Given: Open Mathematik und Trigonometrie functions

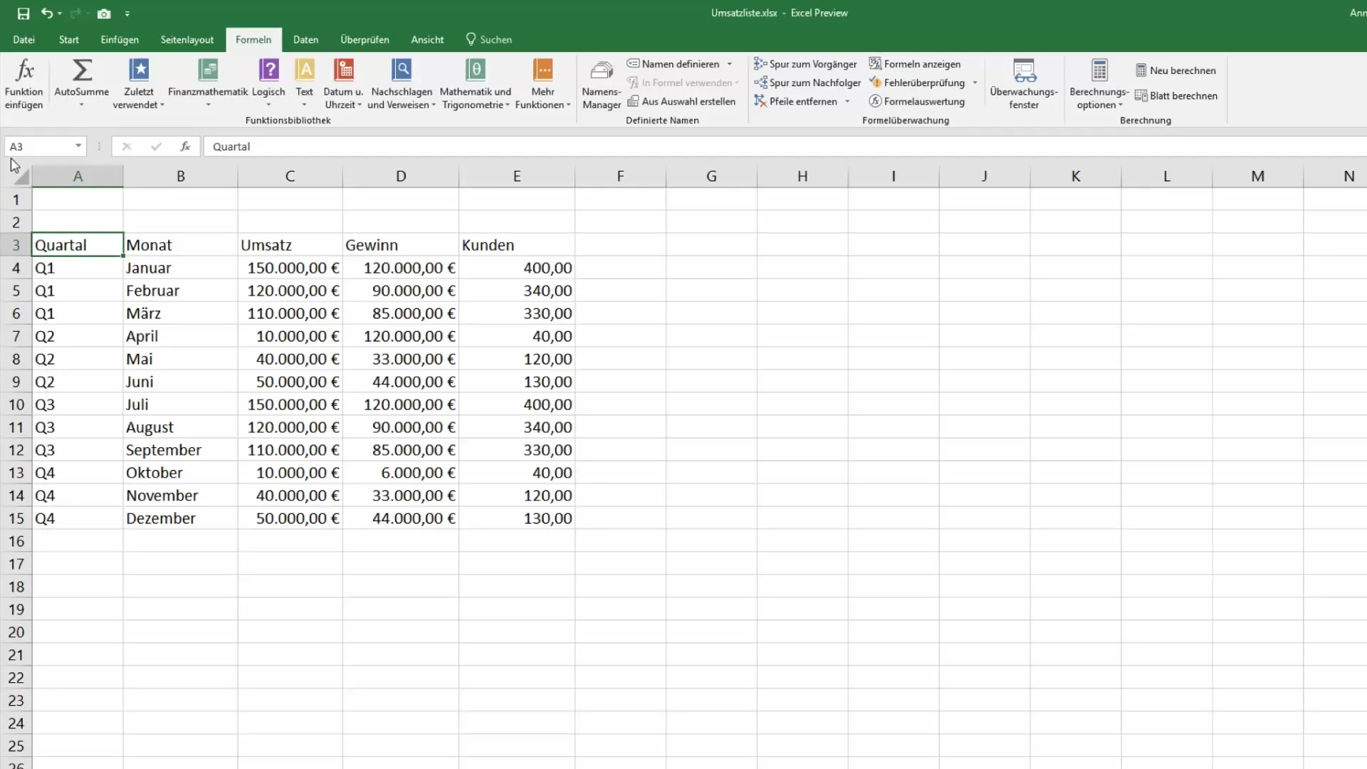Looking at the screenshot, I should click(x=476, y=84).
